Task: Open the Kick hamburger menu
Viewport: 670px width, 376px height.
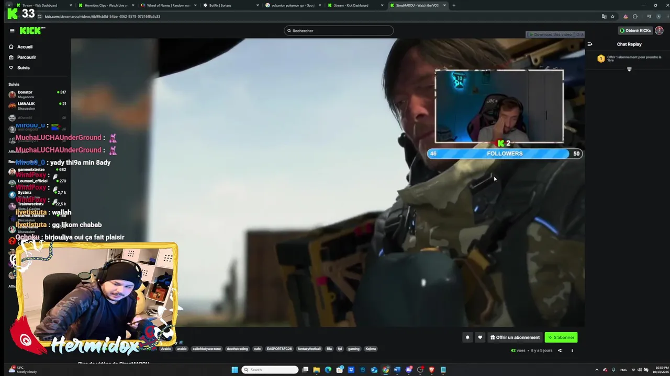Action: (12, 30)
